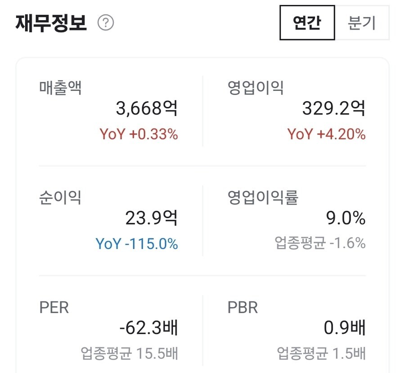Click the YoY -115.0% net income change
405x373 pixels.
tap(137, 244)
